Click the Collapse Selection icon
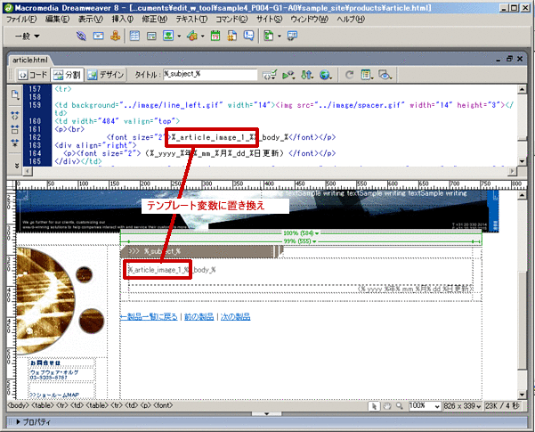The height and width of the screenshot is (432, 535). 14,129
